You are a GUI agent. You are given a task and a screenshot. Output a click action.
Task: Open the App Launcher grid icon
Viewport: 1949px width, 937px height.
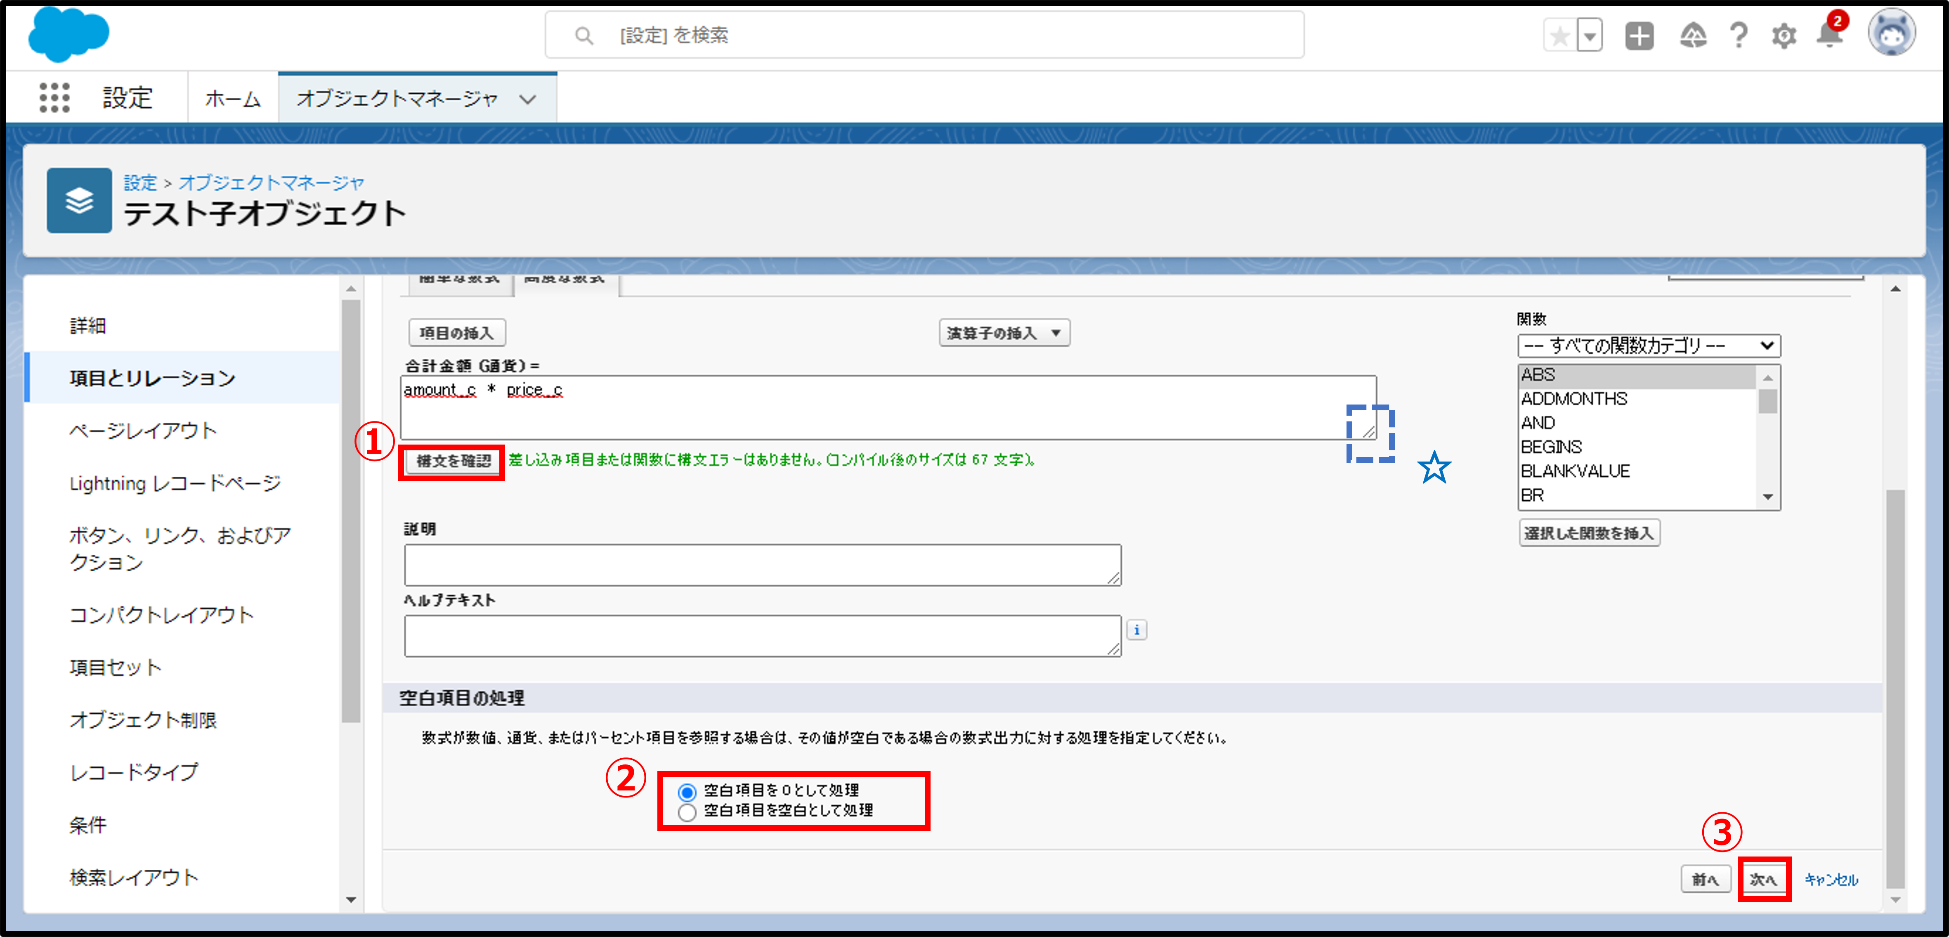pos(54,98)
